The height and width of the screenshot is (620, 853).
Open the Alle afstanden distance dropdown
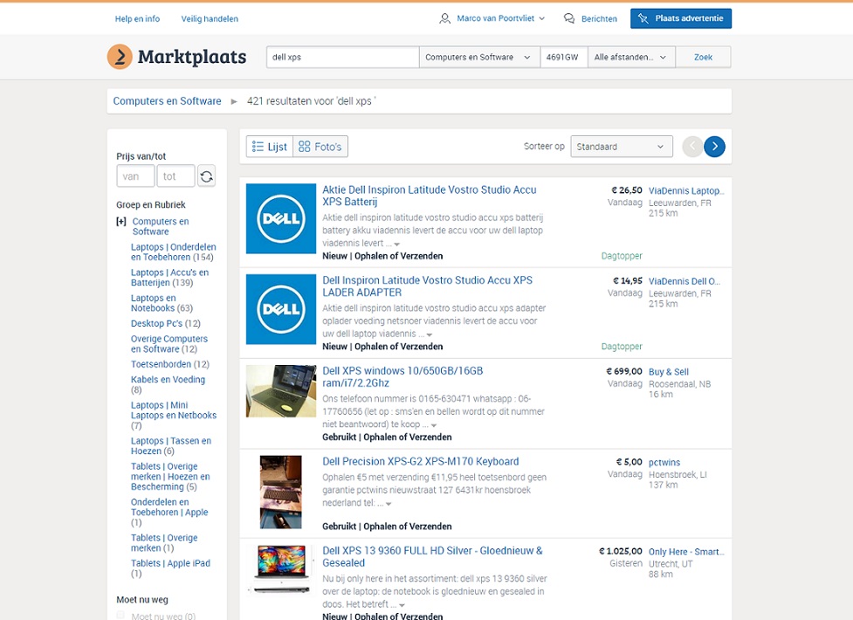click(631, 57)
